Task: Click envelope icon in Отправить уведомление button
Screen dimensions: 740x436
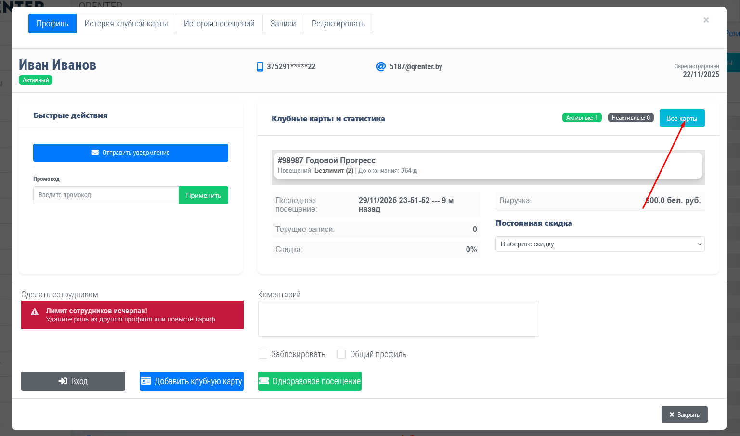Action: (95, 153)
